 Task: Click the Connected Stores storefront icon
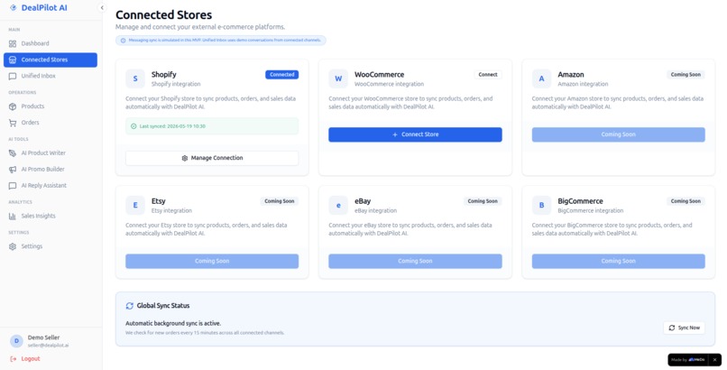[13, 60]
